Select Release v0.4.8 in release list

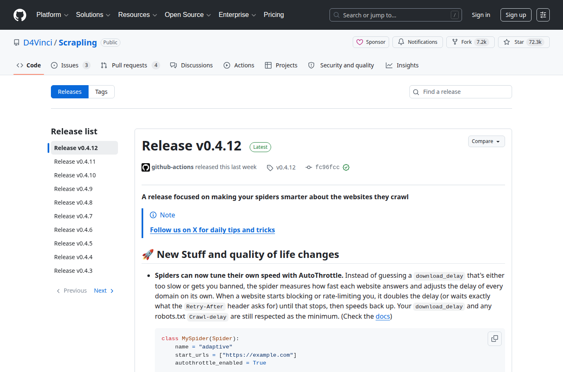click(84, 203)
